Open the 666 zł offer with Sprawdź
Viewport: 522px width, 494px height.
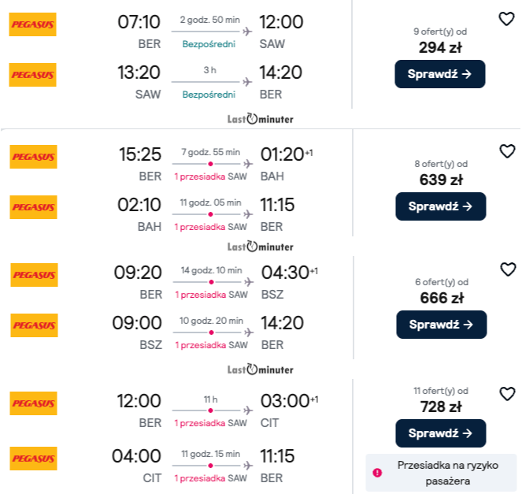pyautogui.click(x=441, y=324)
